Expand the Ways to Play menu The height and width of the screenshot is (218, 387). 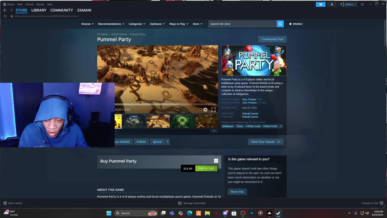point(179,24)
